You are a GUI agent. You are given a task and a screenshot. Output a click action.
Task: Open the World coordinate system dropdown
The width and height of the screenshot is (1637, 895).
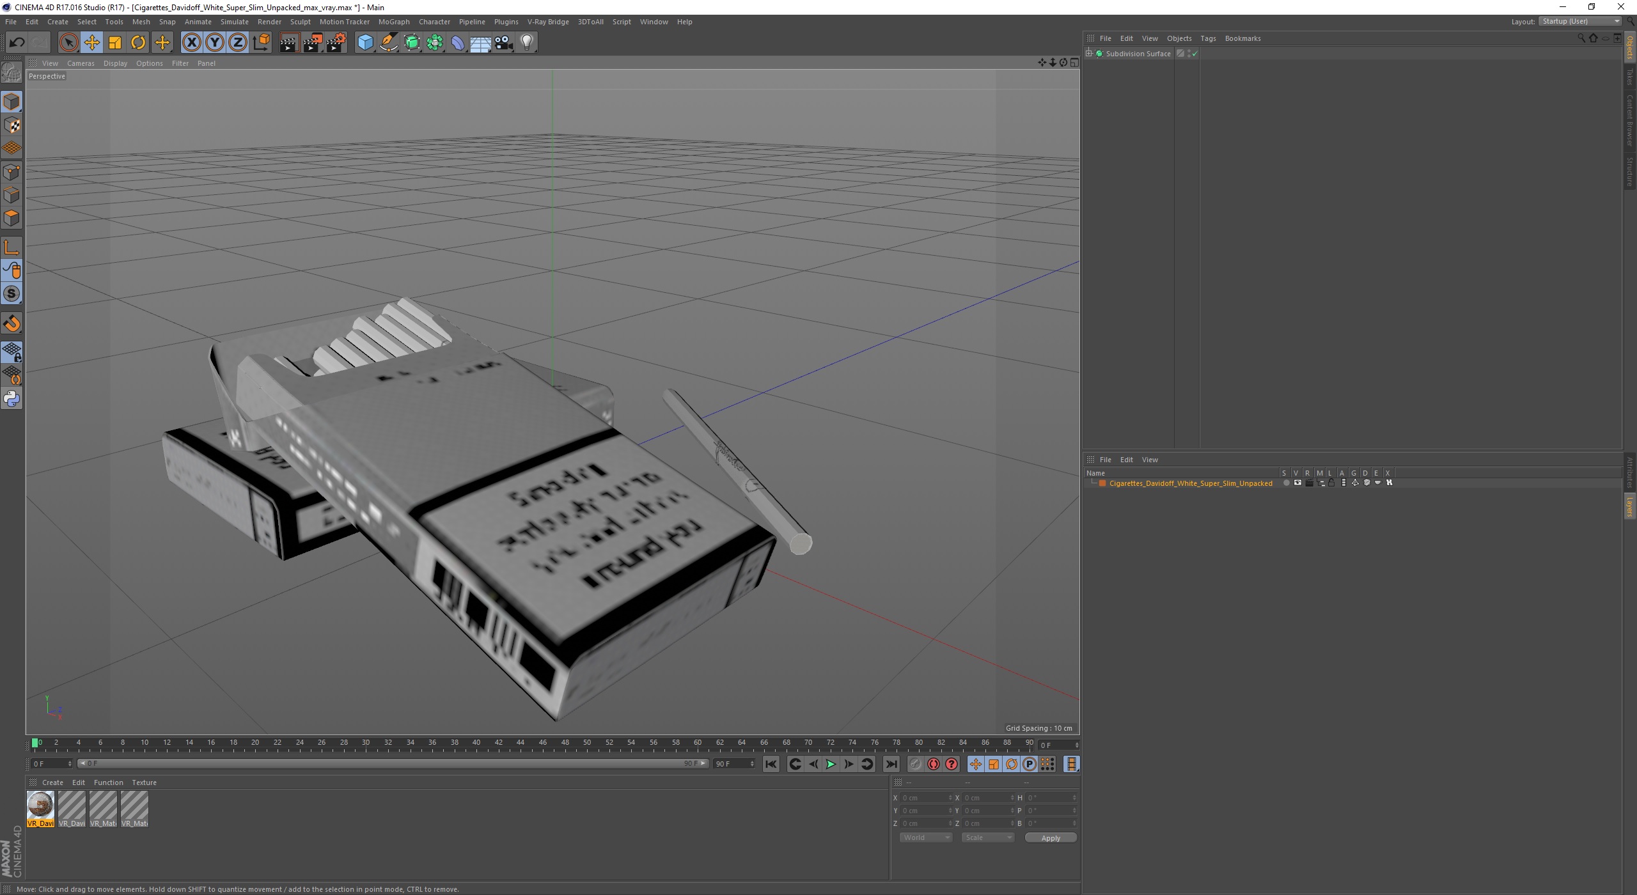tap(925, 837)
